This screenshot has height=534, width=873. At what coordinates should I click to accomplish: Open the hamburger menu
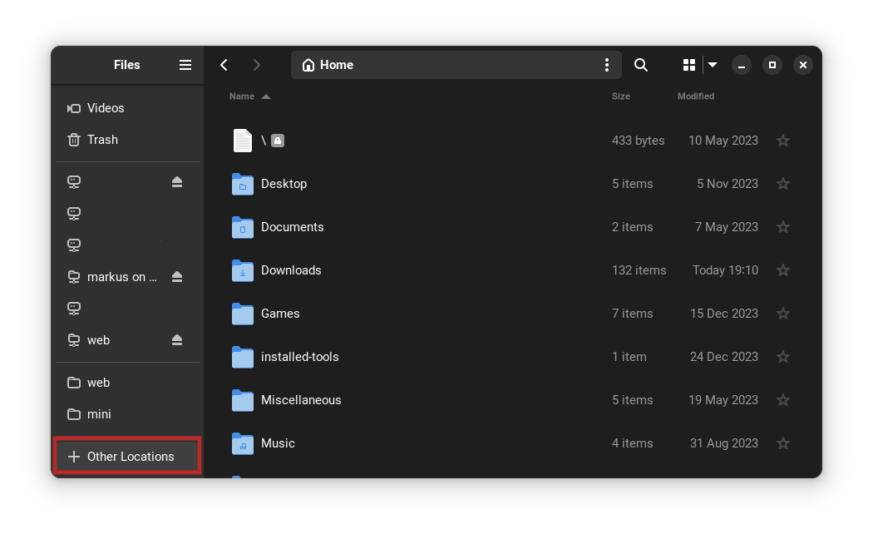[x=185, y=64]
